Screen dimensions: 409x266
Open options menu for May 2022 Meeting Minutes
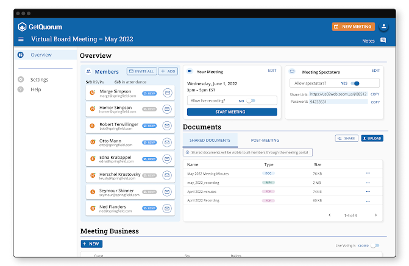368,173
